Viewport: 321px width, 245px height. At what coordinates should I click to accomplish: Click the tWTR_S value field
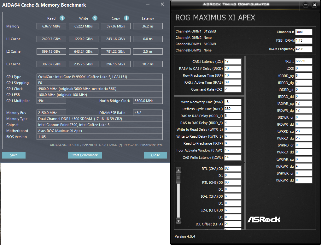pyautogui.click(x=233, y=136)
